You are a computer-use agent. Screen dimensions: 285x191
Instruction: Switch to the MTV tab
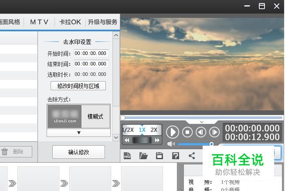point(39,22)
